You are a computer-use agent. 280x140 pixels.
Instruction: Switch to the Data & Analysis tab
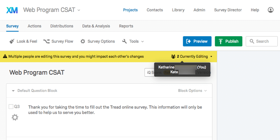coord(96,26)
